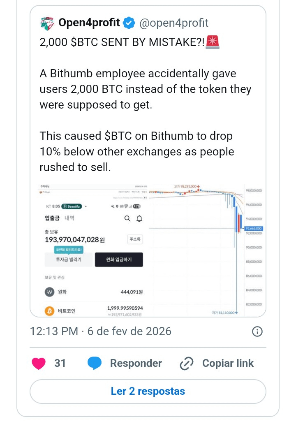Click the search magnifier in the Bithumb screenshot

(127, 218)
